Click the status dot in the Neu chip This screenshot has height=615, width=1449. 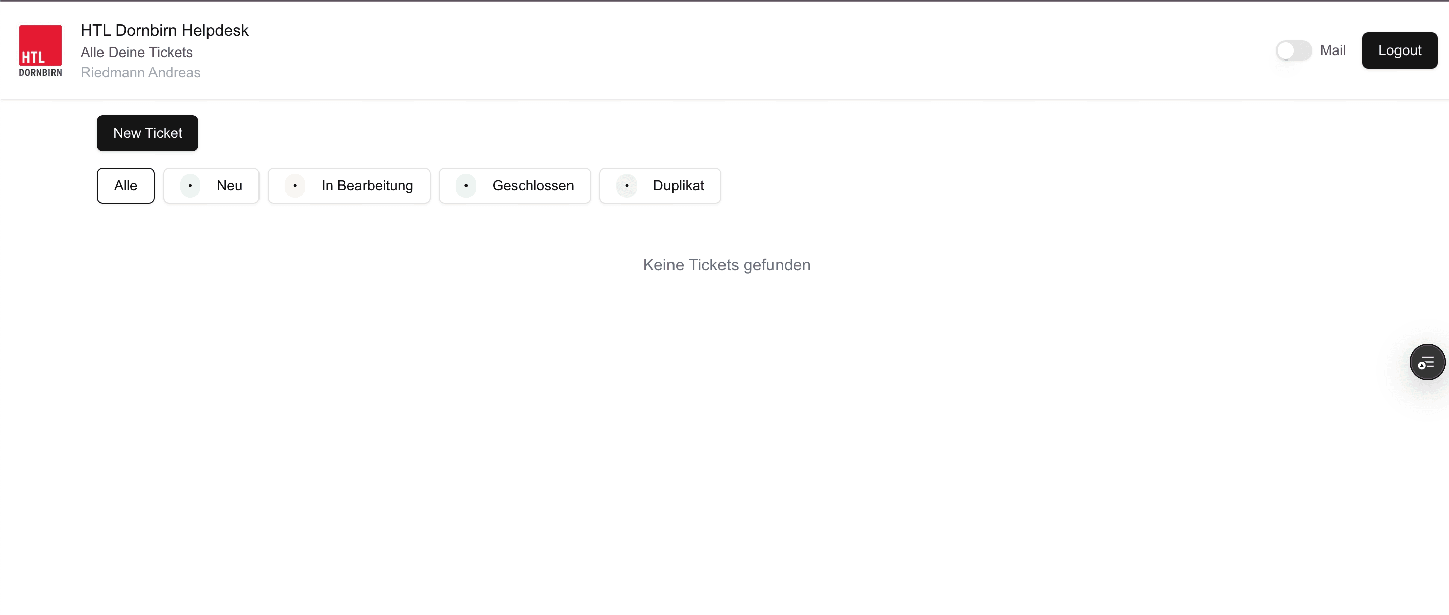point(190,186)
